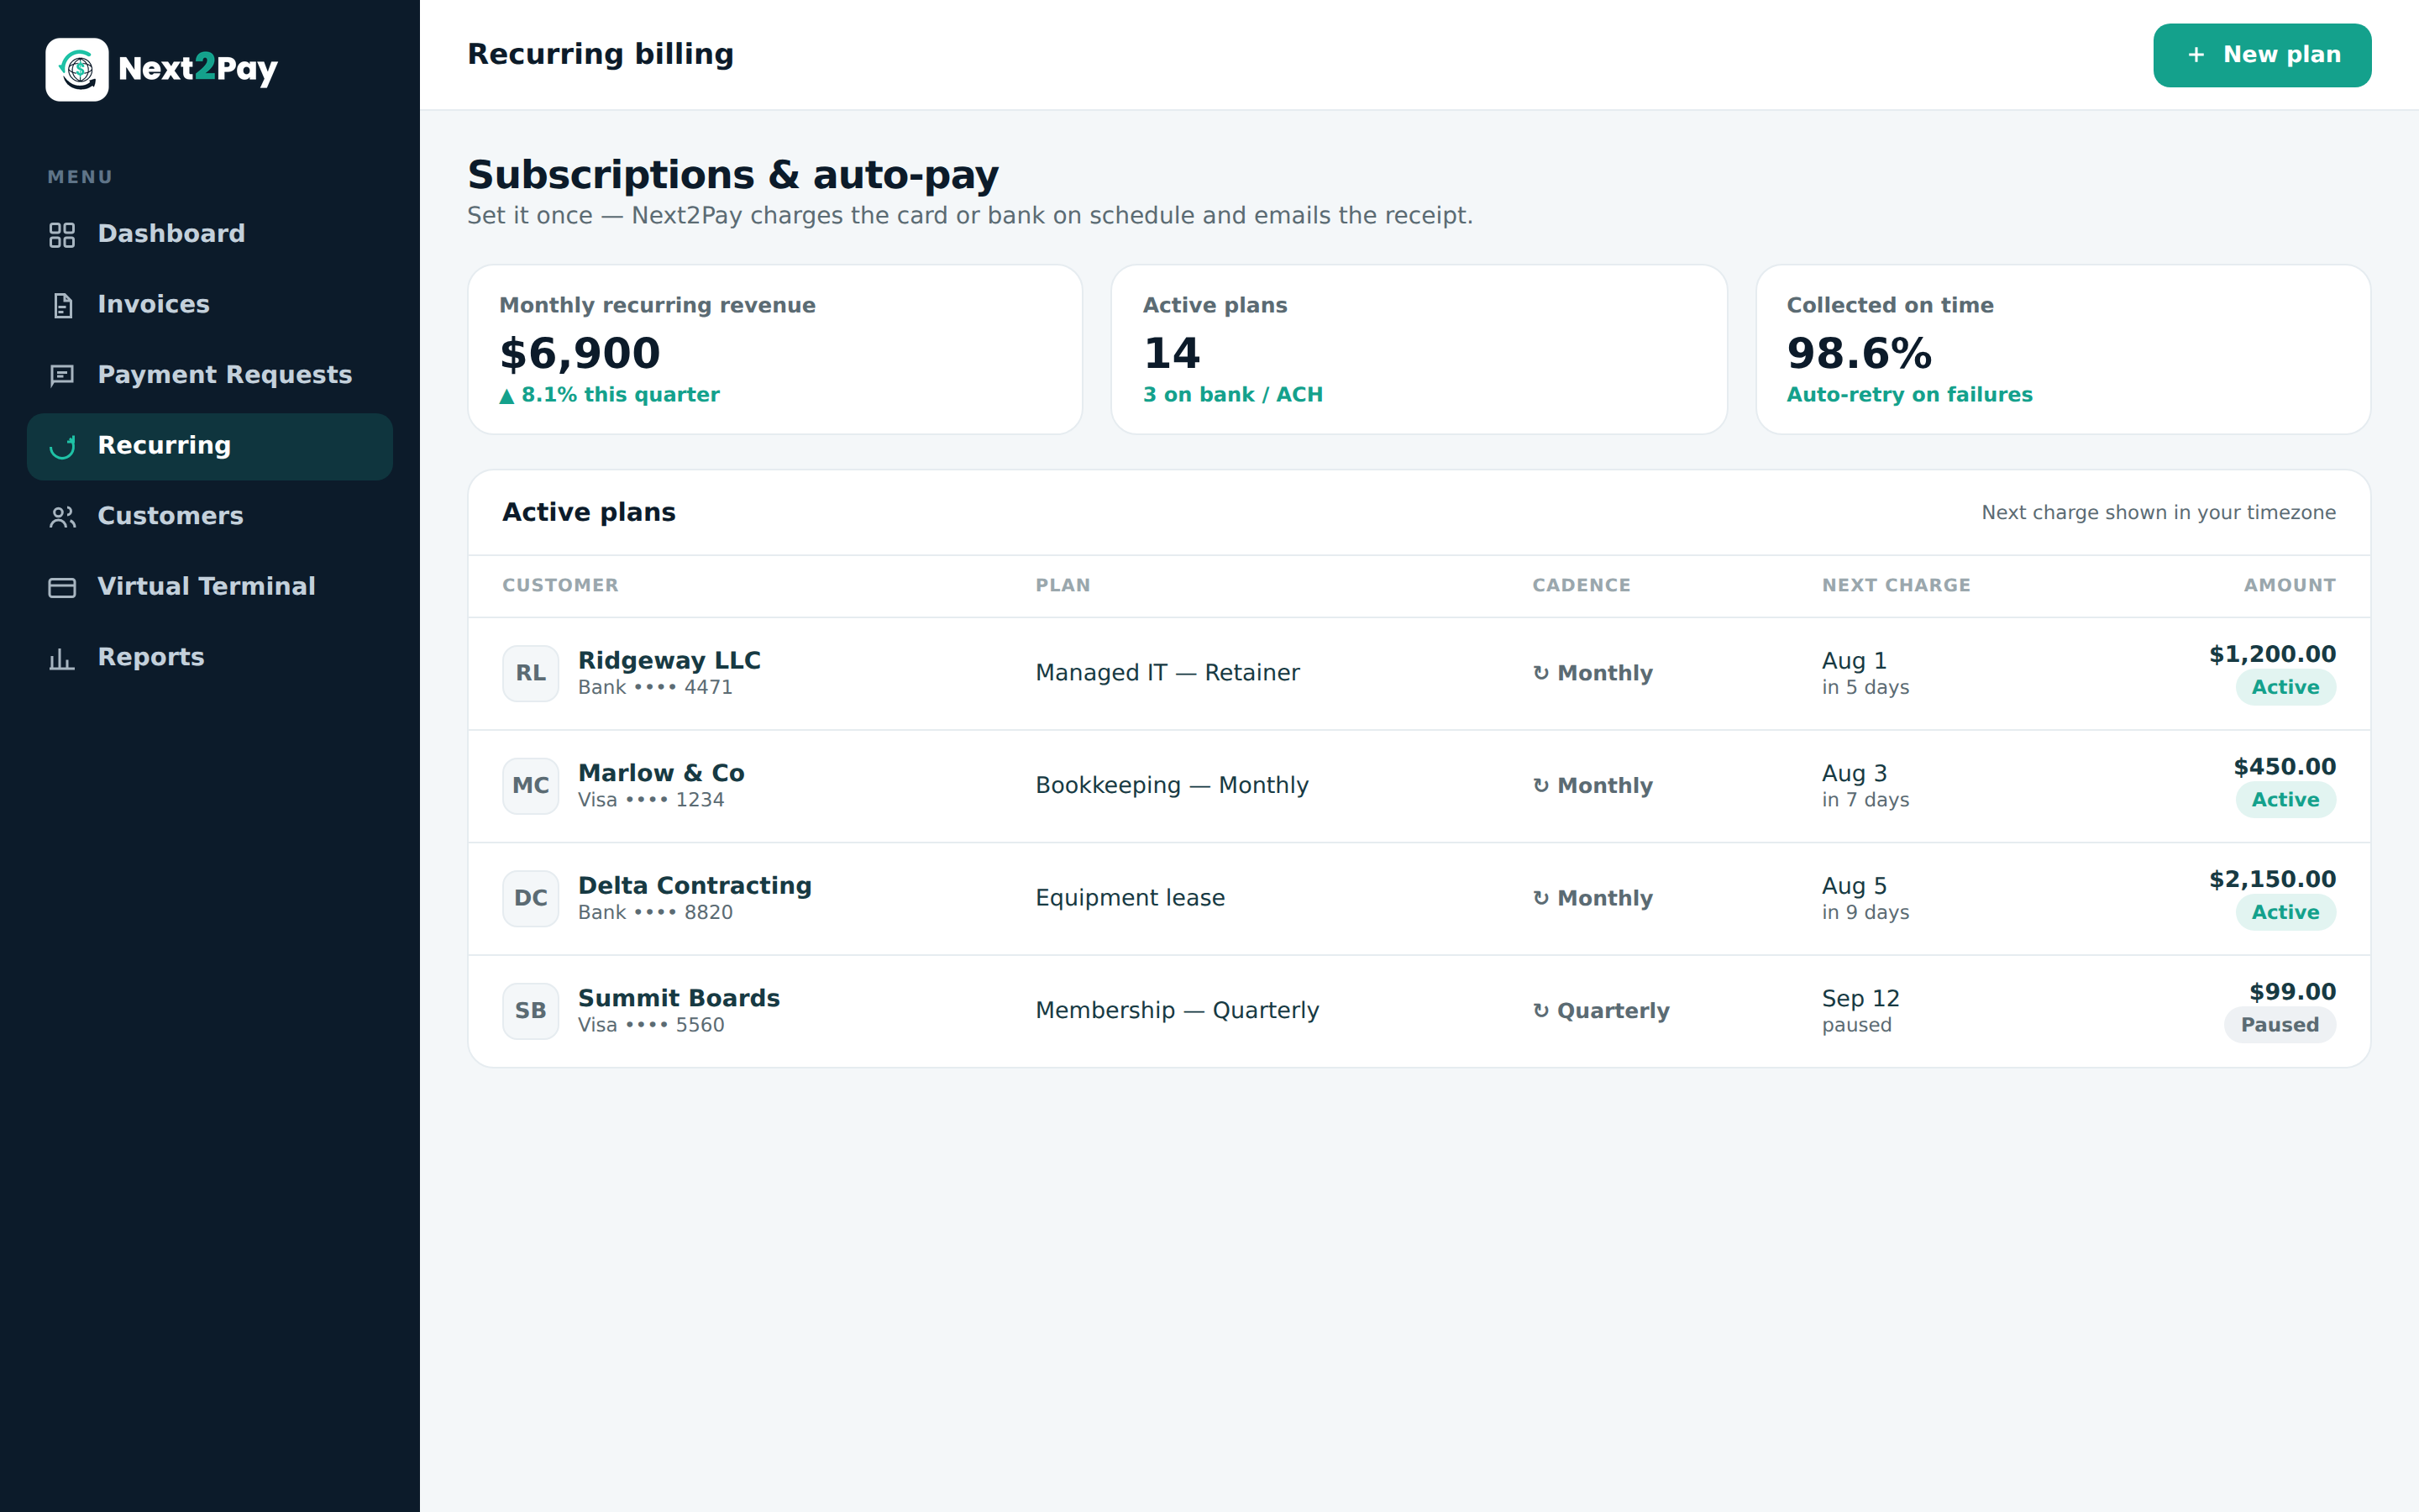This screenshot has height=1512, width=2419.
Task: Open Virtual Terminal from the menu
Action: pos(210,587)
